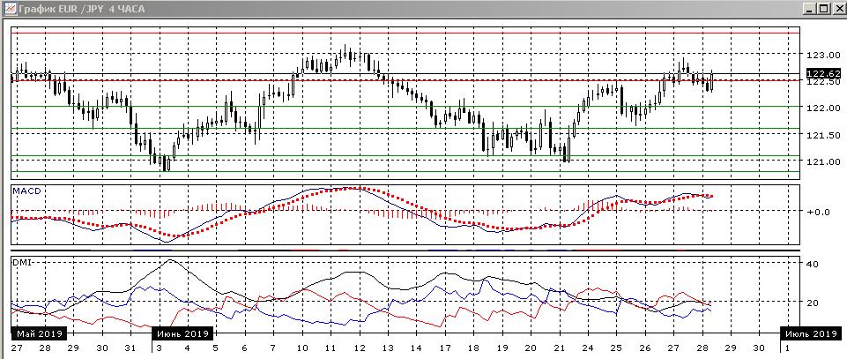Click the DMI level 40 label
Image resolution: width=847 pixels, height=359 pixels.
point(813,264)
